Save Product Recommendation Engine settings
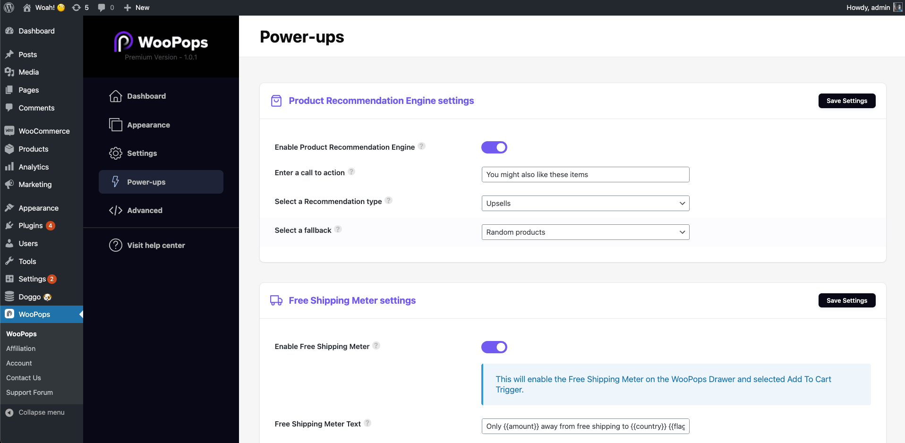This screenshot has width=905, height=443. click(x=846, y=101)
